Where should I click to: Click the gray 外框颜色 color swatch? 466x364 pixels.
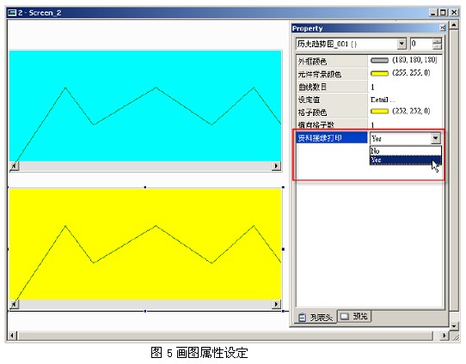[379, 60]
